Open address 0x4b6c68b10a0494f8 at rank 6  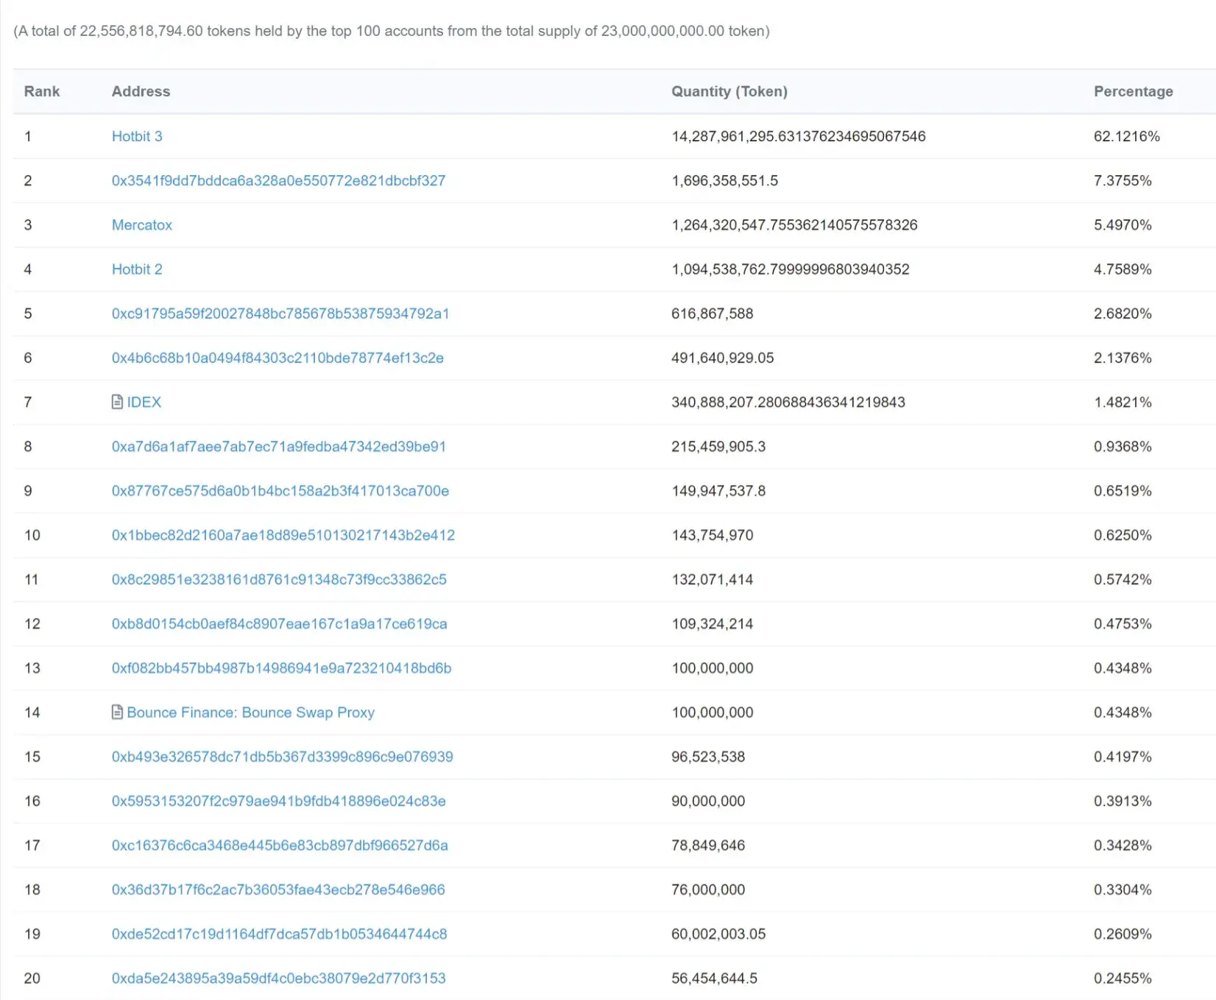click(x=278, y=358)
